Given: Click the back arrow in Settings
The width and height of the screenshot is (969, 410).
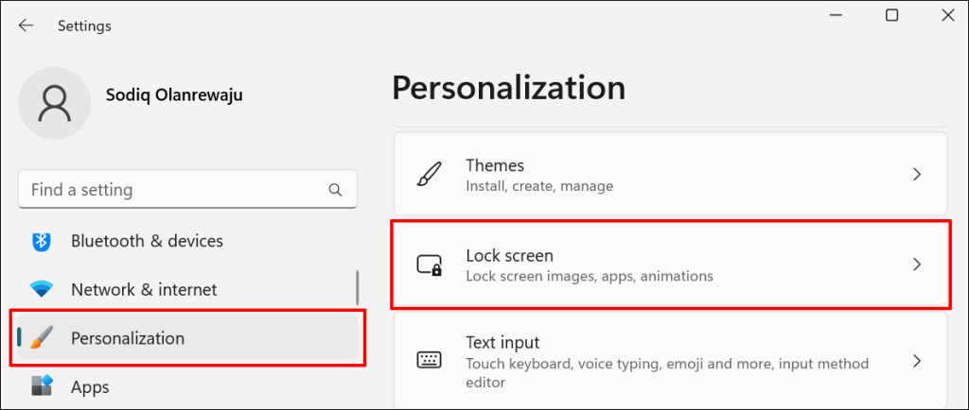Looking at the screenshot, I should 26,26.
